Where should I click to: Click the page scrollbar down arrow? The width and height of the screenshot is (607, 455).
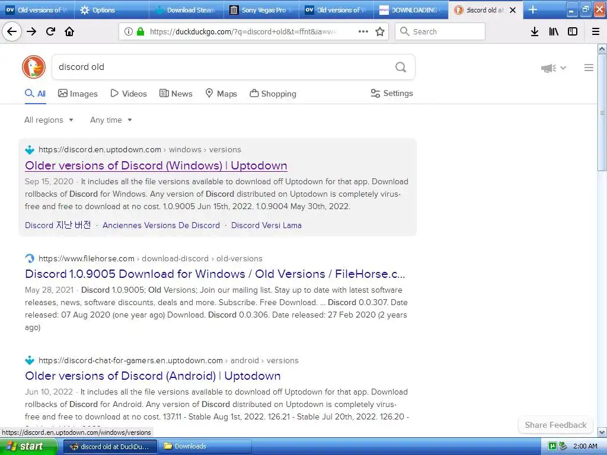pos(602,432)
